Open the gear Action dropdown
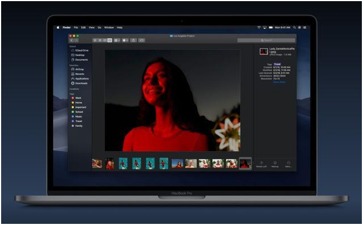This screenshot has height=225, width=363. tap(125, 40)
